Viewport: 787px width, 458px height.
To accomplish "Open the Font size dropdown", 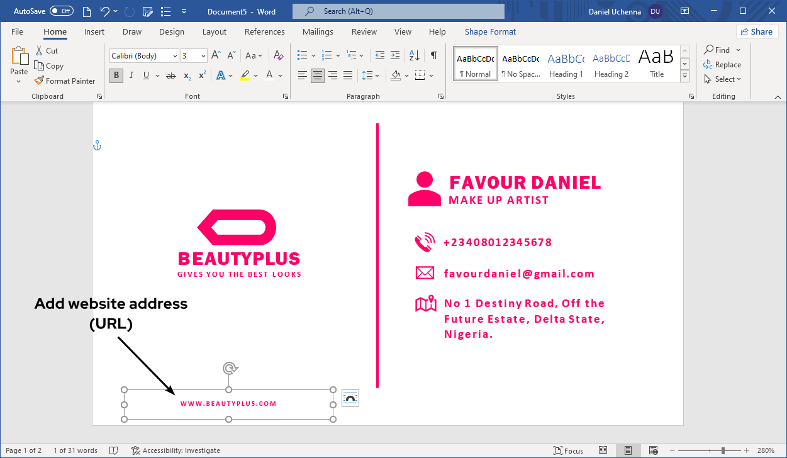I will [203, 55].
